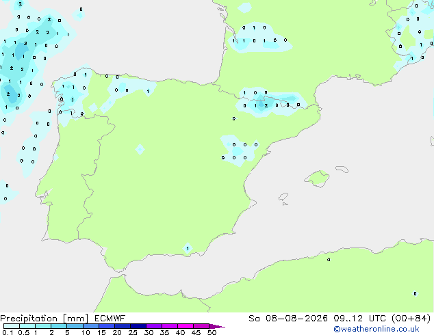The image size is (434, 335).
Task: Pick the 15–20 mm legend swatch
Action: tap(106, 326)
